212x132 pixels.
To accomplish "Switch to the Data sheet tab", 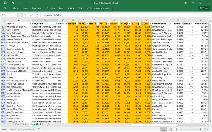I will coord(25,124).
